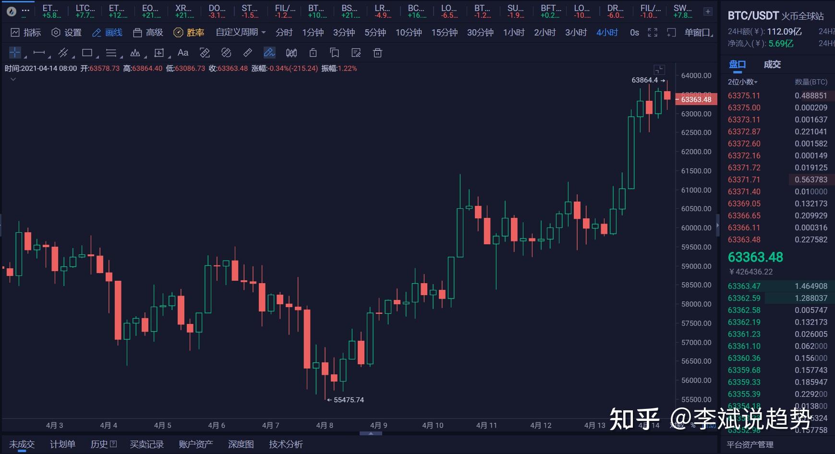
Task: Open 设置 chart settings
Action: pyautogui.click(x=67, y=32)
